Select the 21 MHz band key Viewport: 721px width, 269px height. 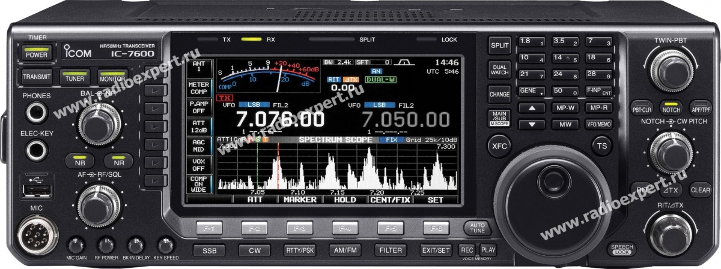(x=532, y=75)
